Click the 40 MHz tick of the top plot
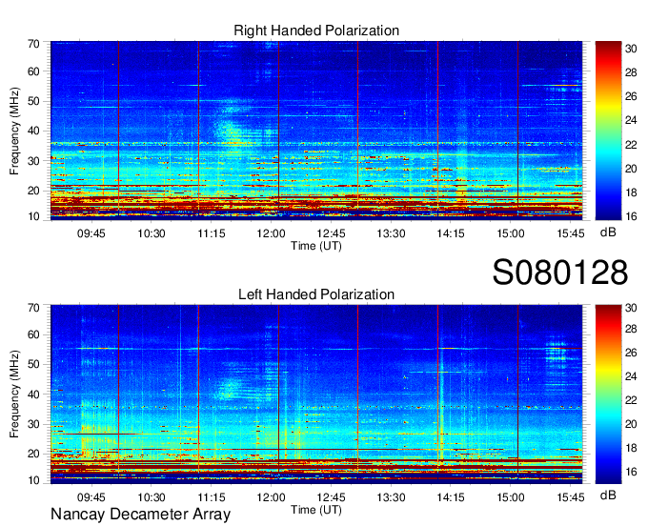Screen dimensions: 648x526 click(x=33, y=131)
